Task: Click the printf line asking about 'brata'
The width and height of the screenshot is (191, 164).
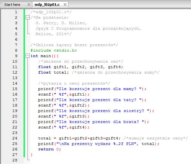Action: click(93, 122)
